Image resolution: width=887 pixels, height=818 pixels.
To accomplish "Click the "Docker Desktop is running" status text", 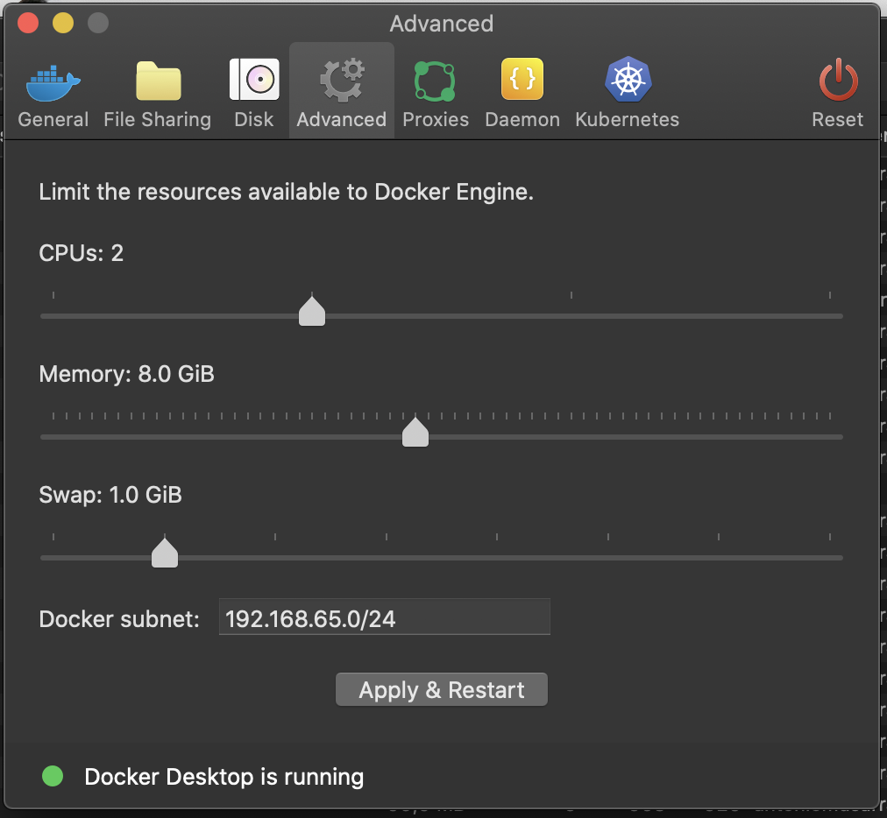I will click(x=224, y=777).
